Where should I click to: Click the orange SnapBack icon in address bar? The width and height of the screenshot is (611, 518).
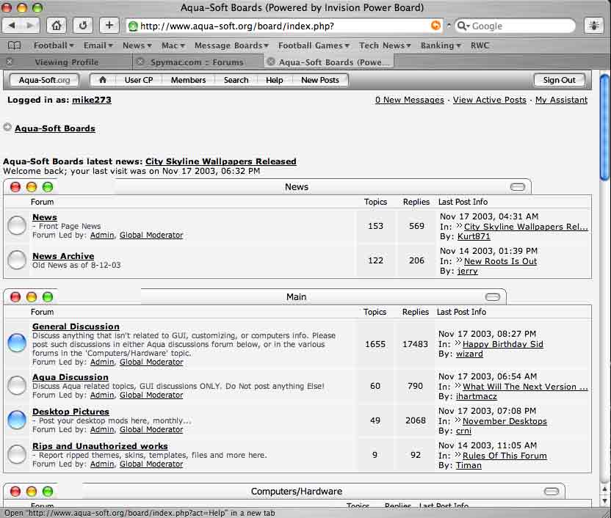tap(435, 26)
